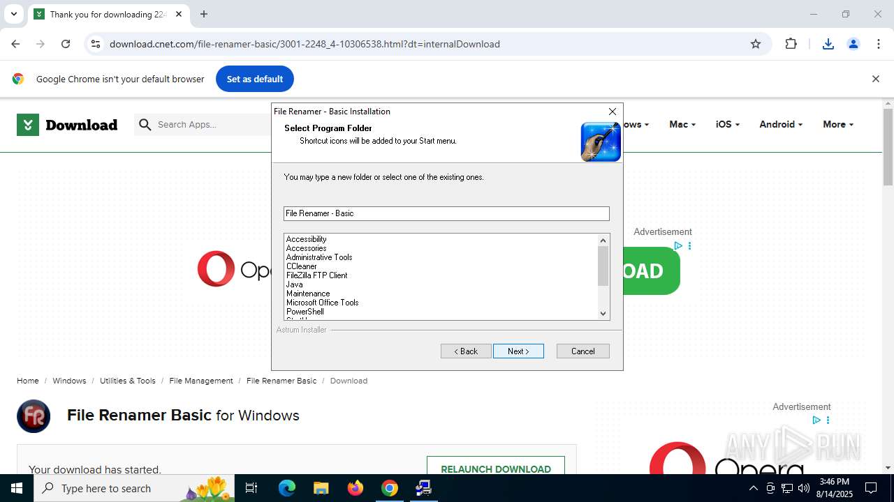
Task: Open Home breadcrumb link
Action: tap(28, 381)
